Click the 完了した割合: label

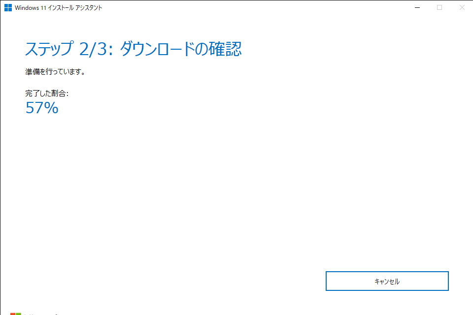(x=47, y=93)
